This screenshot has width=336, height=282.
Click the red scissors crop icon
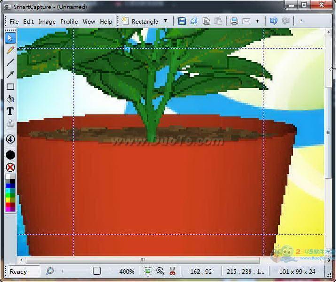click(172, 271)
